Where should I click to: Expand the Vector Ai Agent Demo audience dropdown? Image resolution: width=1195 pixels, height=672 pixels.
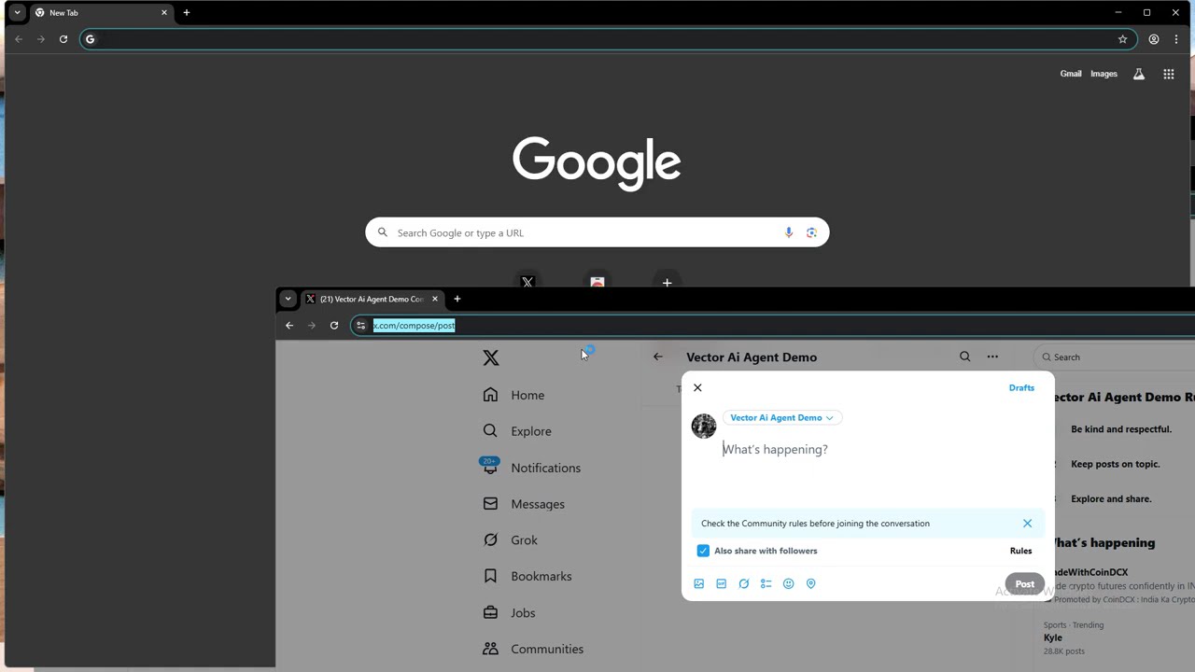(x=781, y=417)
